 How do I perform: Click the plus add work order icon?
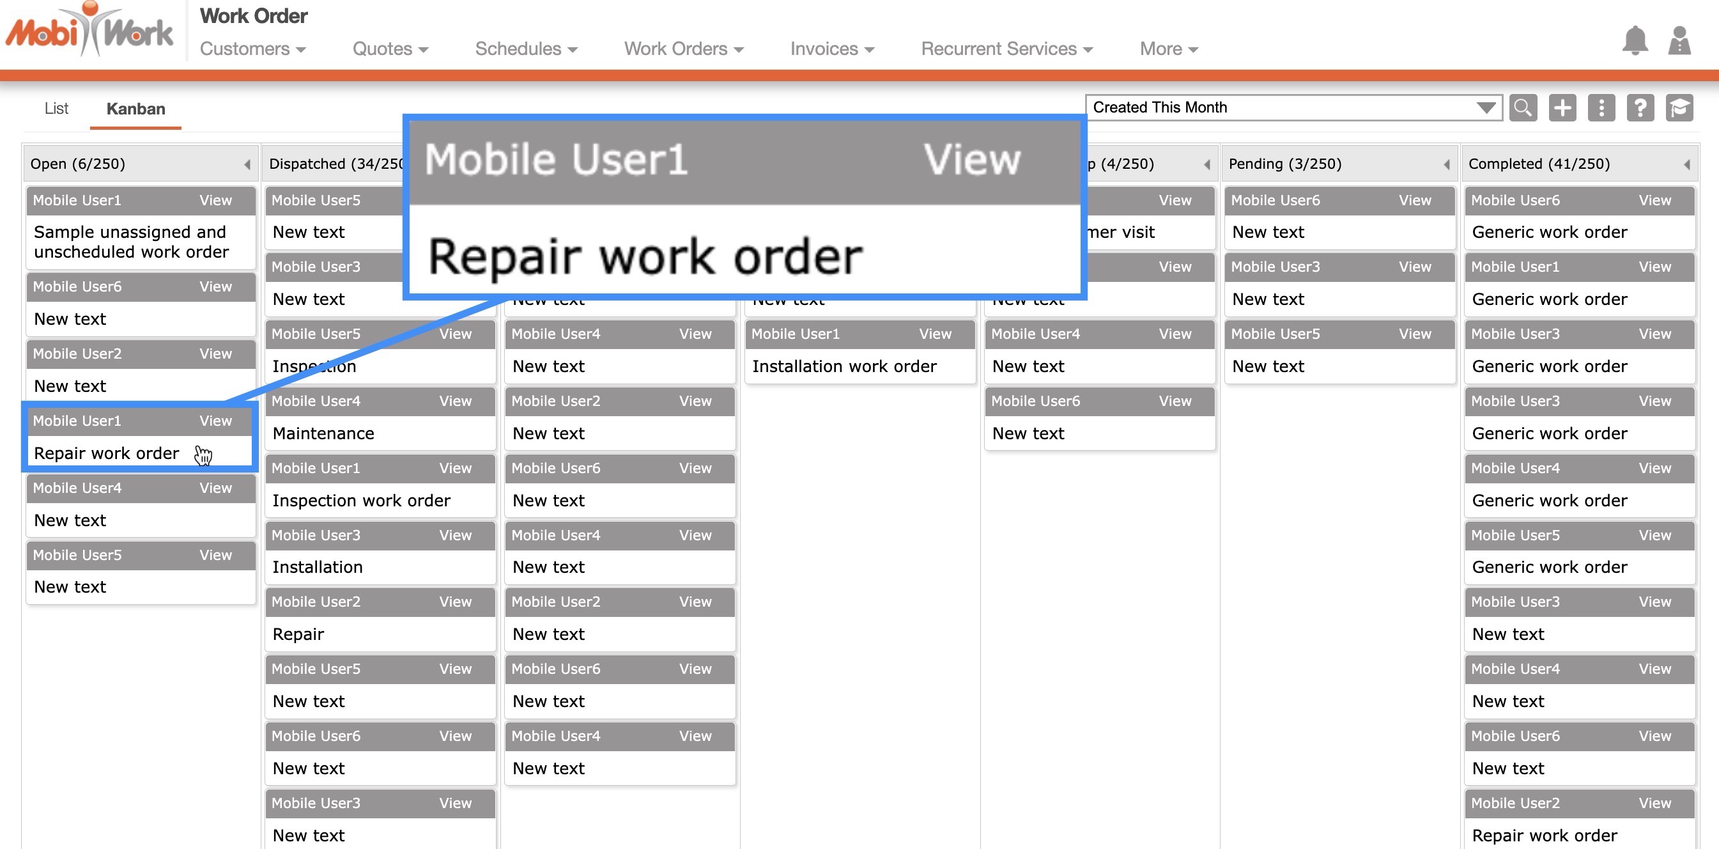[x=1562, y=107]
